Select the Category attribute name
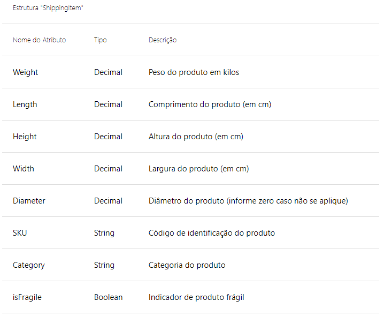Viewport: 384px width, 316px height. click(28, 265)
